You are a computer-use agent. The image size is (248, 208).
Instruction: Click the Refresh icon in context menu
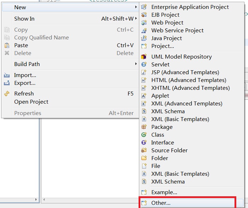click(x=7, y=94)
